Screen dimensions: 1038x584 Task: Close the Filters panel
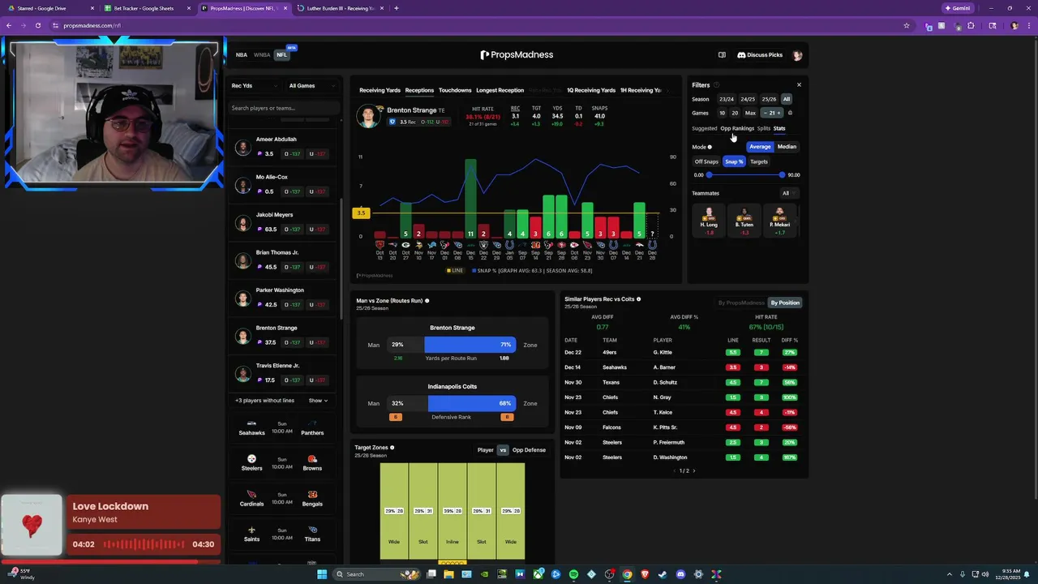coord(799,84)
